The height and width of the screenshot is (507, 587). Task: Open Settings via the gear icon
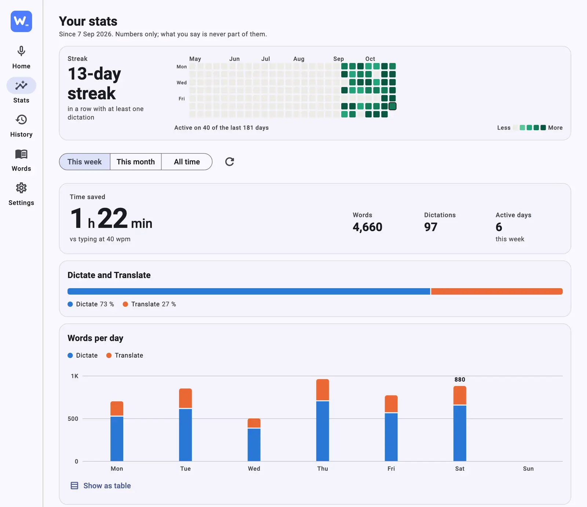coord(21,188)
